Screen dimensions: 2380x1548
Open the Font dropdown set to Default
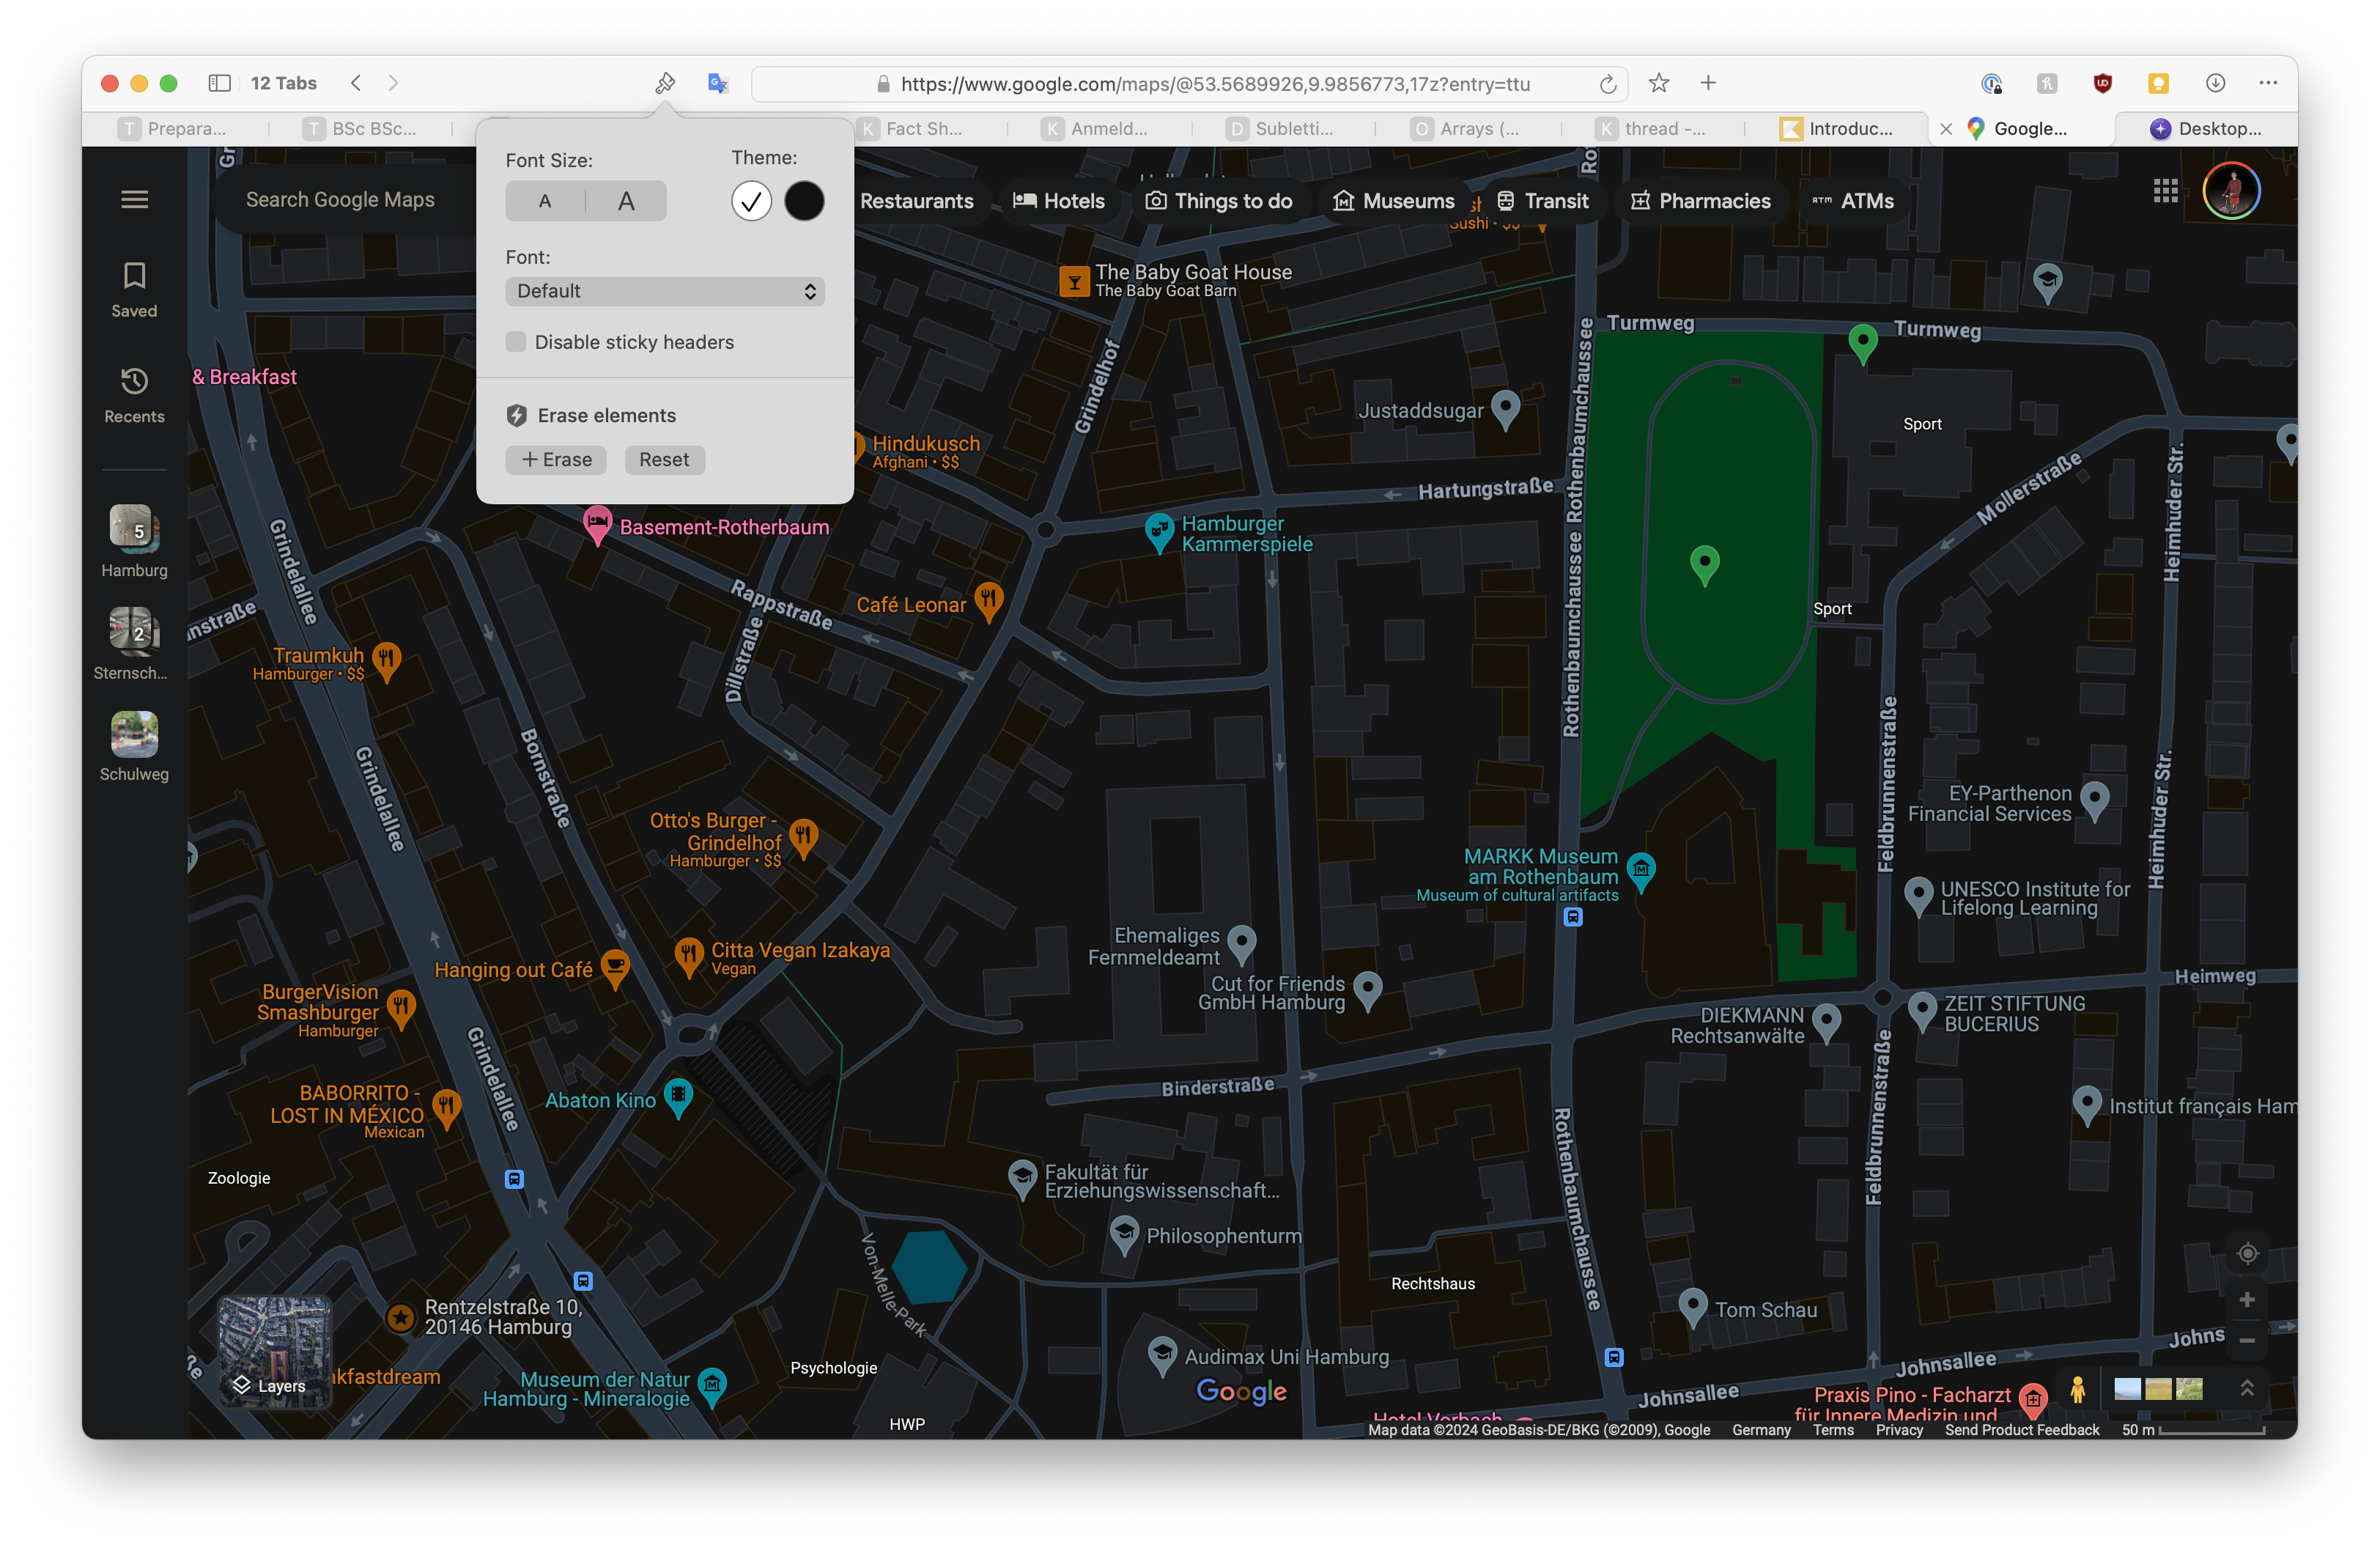pos(664,291)
